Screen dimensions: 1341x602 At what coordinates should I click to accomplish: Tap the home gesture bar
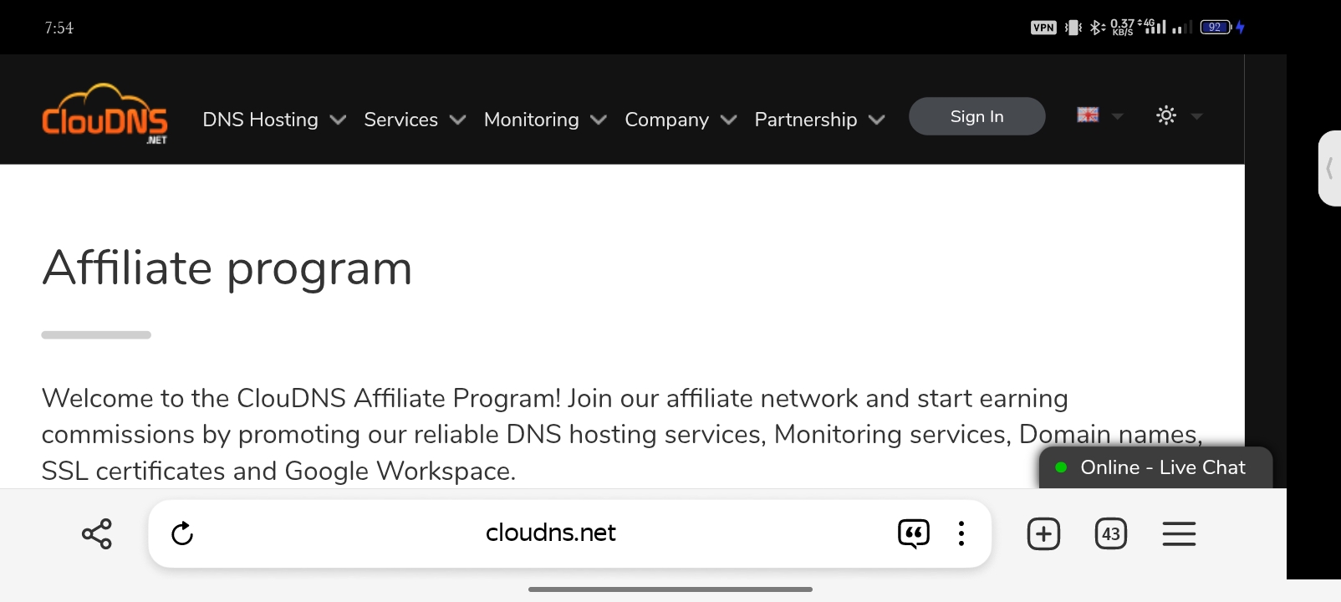(670, 589)
